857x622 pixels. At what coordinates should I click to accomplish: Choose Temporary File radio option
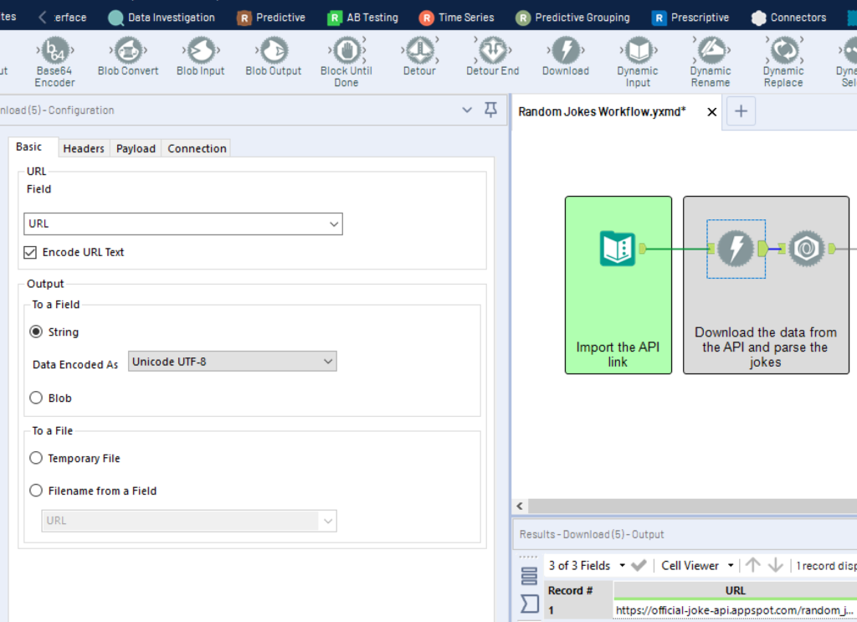pos(36,459)
